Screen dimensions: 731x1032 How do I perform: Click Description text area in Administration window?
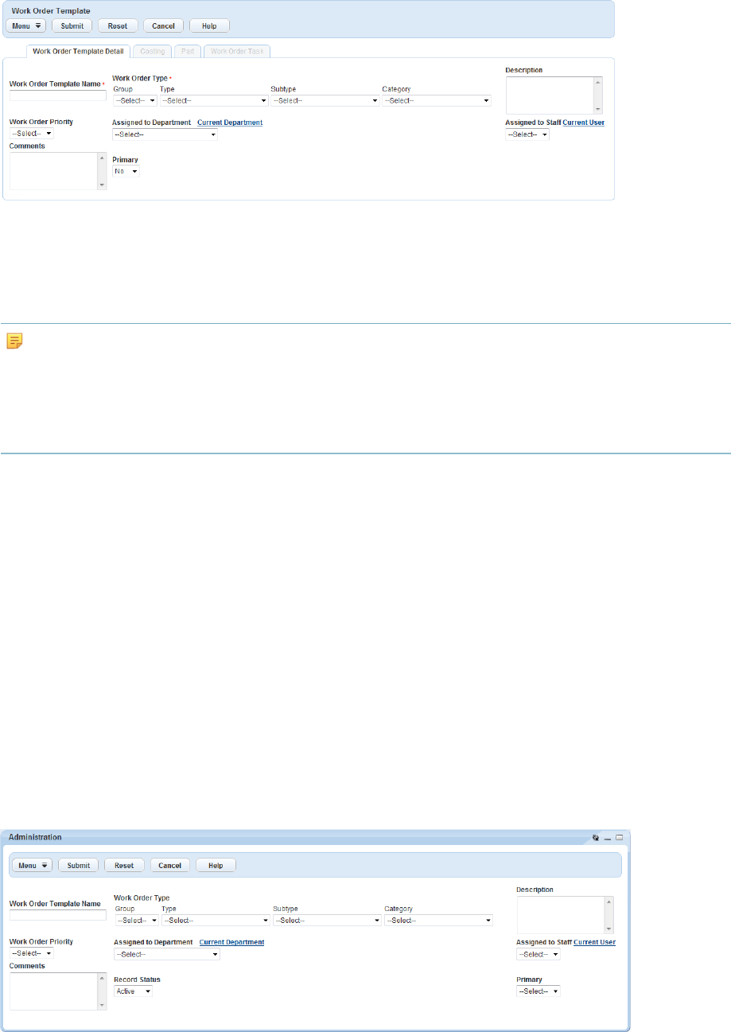point(561,915)
